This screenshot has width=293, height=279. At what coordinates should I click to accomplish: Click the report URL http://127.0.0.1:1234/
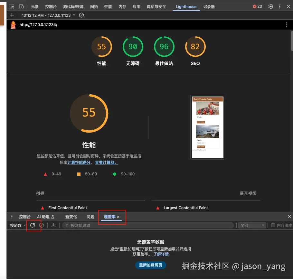click(x=39, y=25)
